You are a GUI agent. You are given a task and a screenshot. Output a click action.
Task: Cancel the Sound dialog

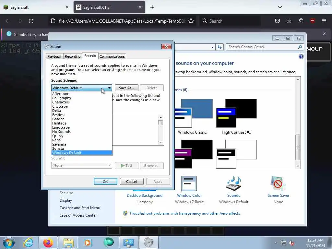(132, 182)
